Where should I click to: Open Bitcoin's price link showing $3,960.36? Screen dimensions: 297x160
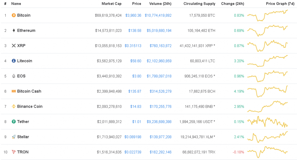click(134, 15)
